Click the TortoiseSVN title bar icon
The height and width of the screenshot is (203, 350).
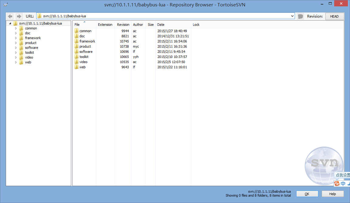click(x=5, y=5)
